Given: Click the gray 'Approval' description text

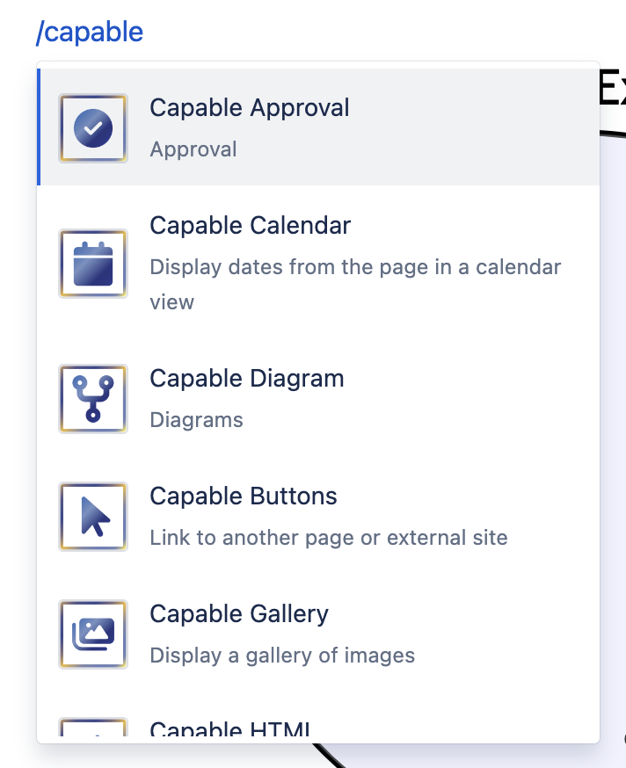Looking at the screenshot, I should [x=193, y=149].
